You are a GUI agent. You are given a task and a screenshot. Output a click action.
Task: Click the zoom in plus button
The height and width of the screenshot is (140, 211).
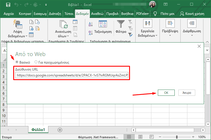193,137
